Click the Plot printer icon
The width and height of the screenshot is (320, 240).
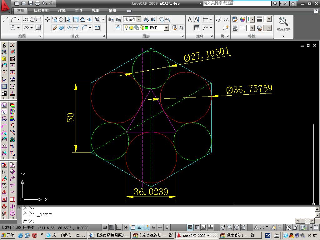pyautogui.click(x=37, y=3)
